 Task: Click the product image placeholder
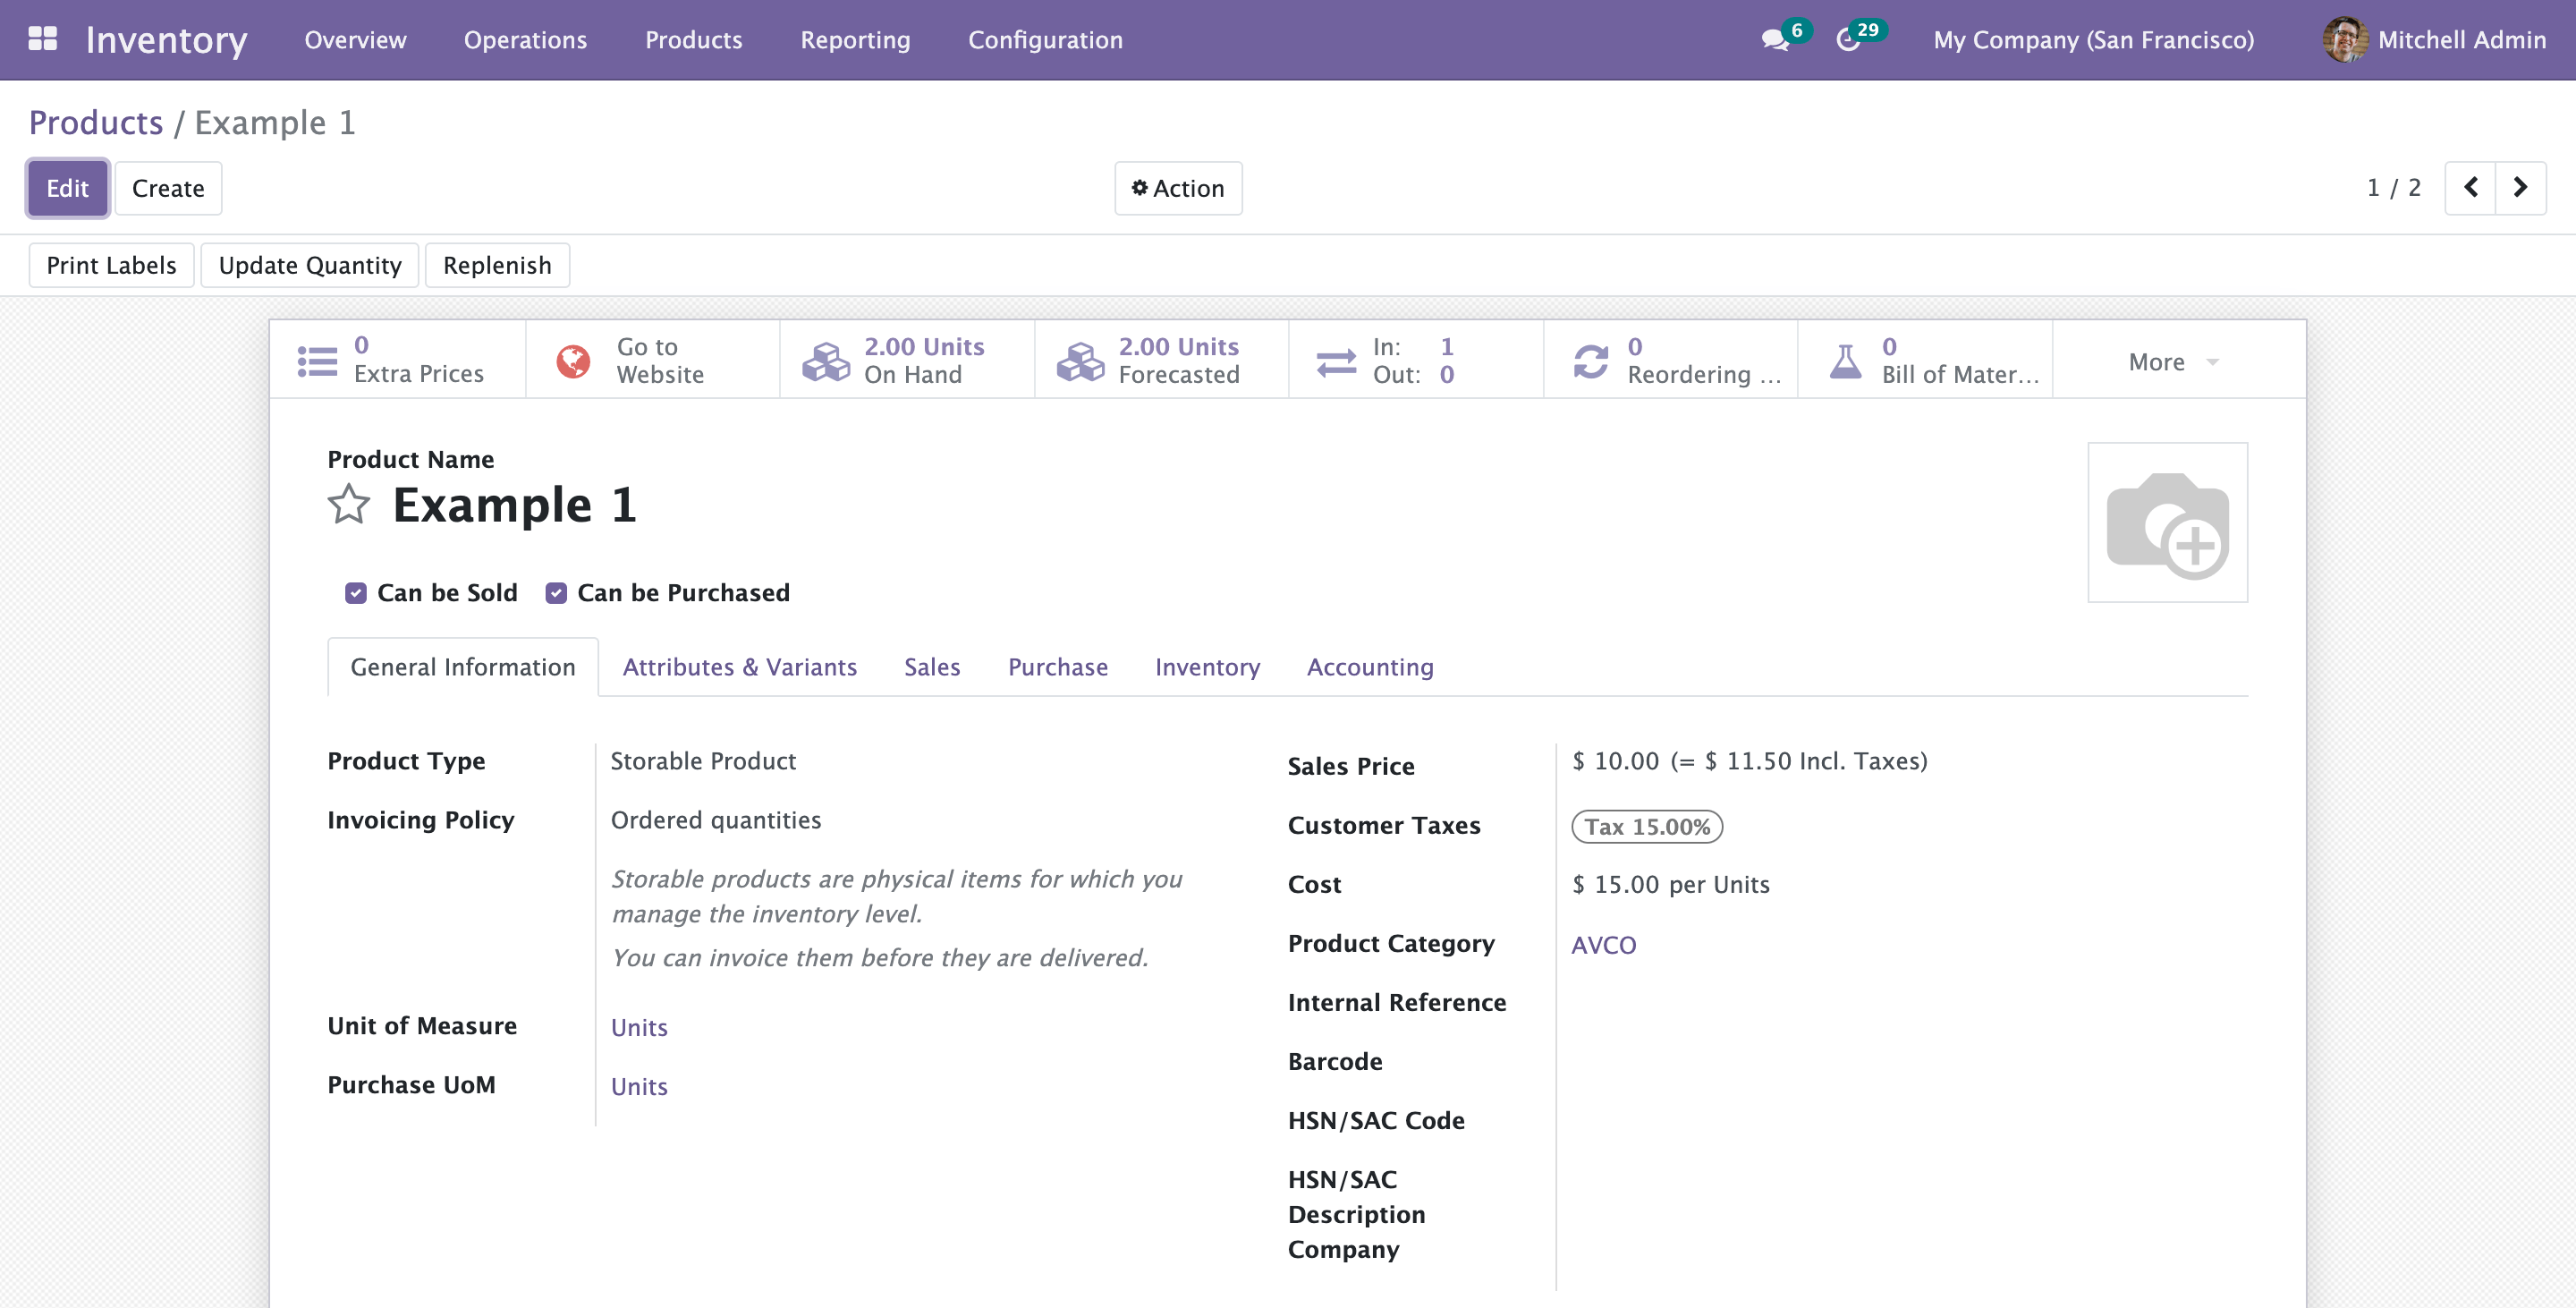click(2167, 523)
